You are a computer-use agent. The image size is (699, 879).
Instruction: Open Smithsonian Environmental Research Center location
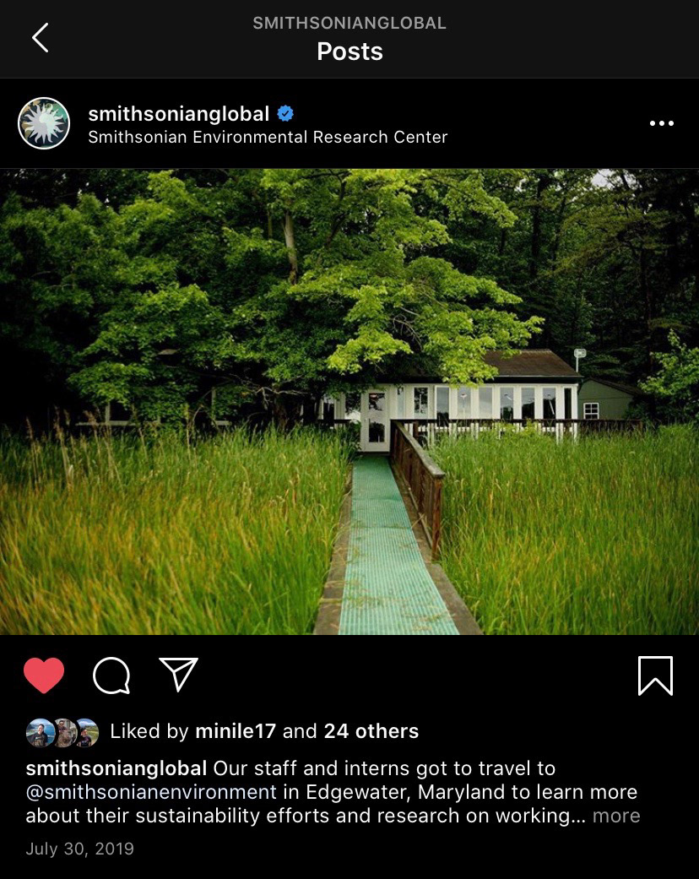(x=268, y=137)
